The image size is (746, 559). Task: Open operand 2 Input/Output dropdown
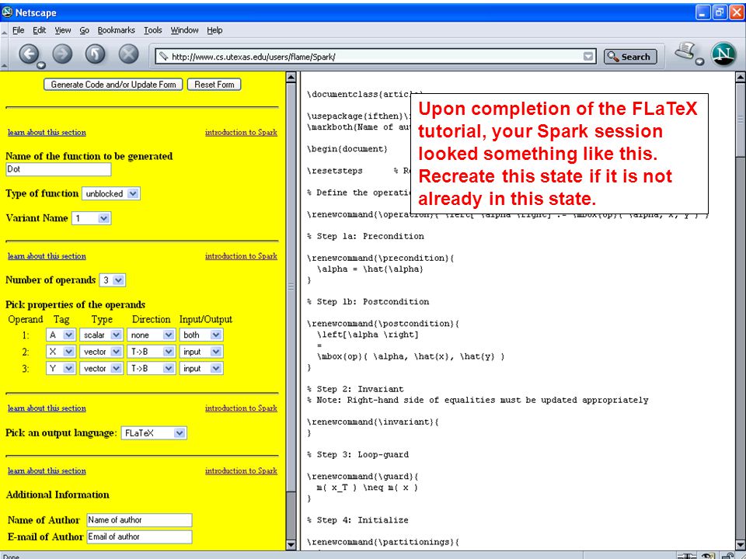[200, 352]
